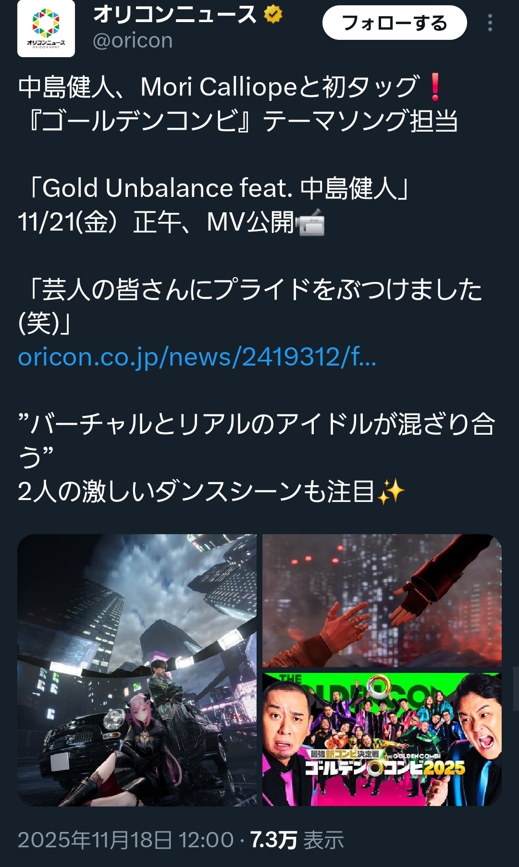The width and height of the screenshot is (519, 867).
Task: Open the oricon.co.jp/news/2419312 link
Action: tap(197, 357)
